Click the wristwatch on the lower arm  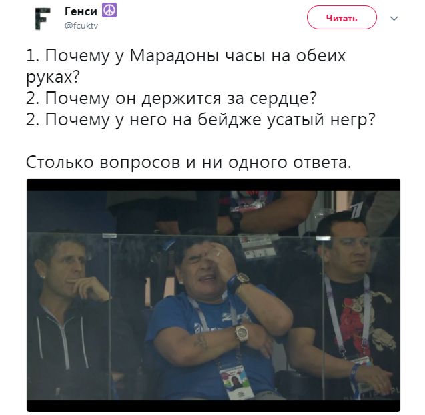click(x=241, y=334)
